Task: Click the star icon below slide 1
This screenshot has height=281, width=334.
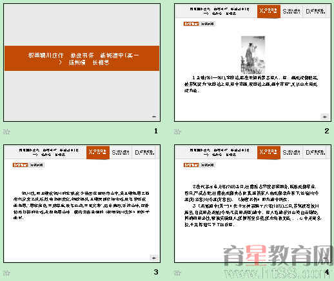Action: click(6, 131)
